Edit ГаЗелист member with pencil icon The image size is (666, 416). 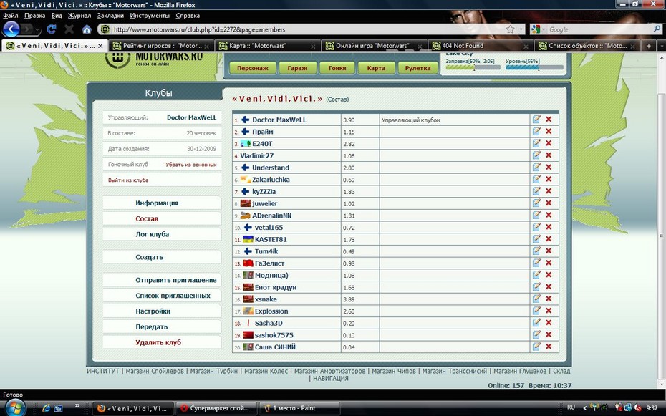536,263
